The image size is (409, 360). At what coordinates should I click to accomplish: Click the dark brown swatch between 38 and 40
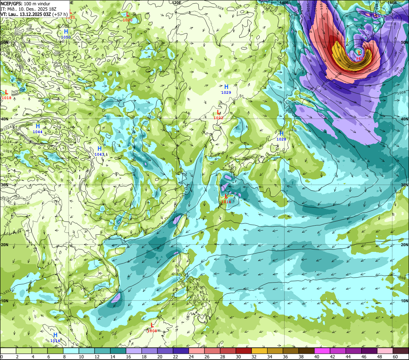(x=306, y=351)
